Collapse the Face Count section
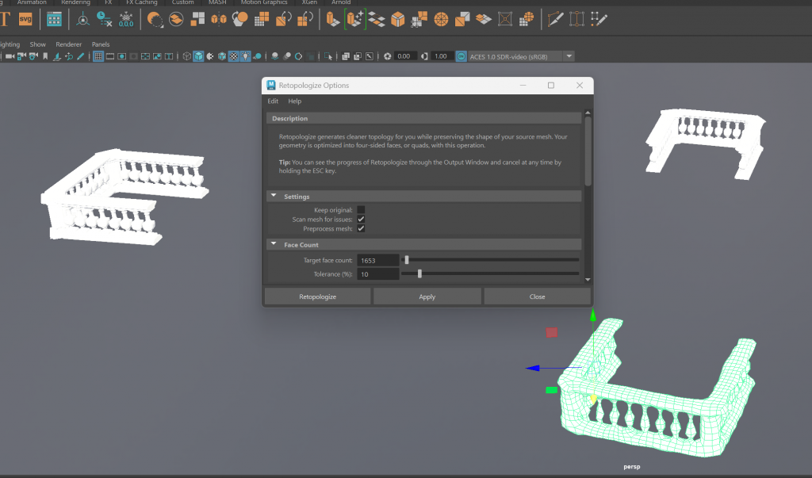Image resolution: width=812 pixels, height=478 pixels. coord(274,245)
